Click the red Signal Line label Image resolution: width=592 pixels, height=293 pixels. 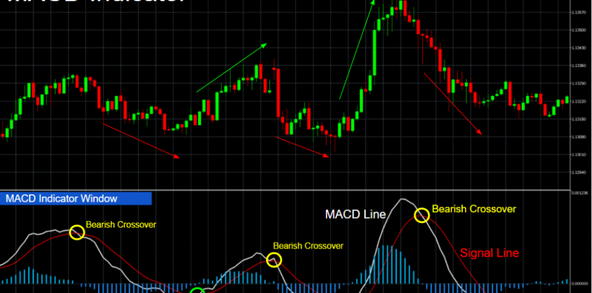pos(489,253)
